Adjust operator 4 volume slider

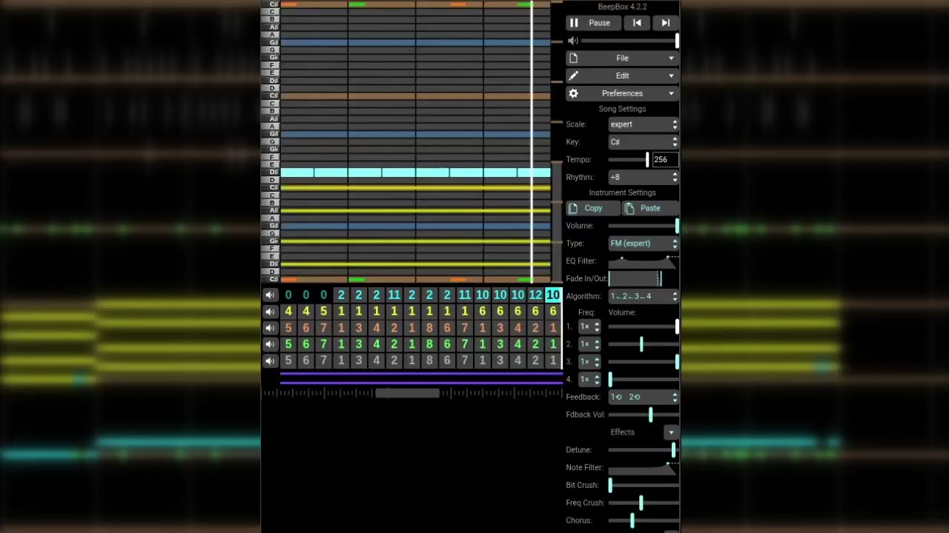[644, 379]
